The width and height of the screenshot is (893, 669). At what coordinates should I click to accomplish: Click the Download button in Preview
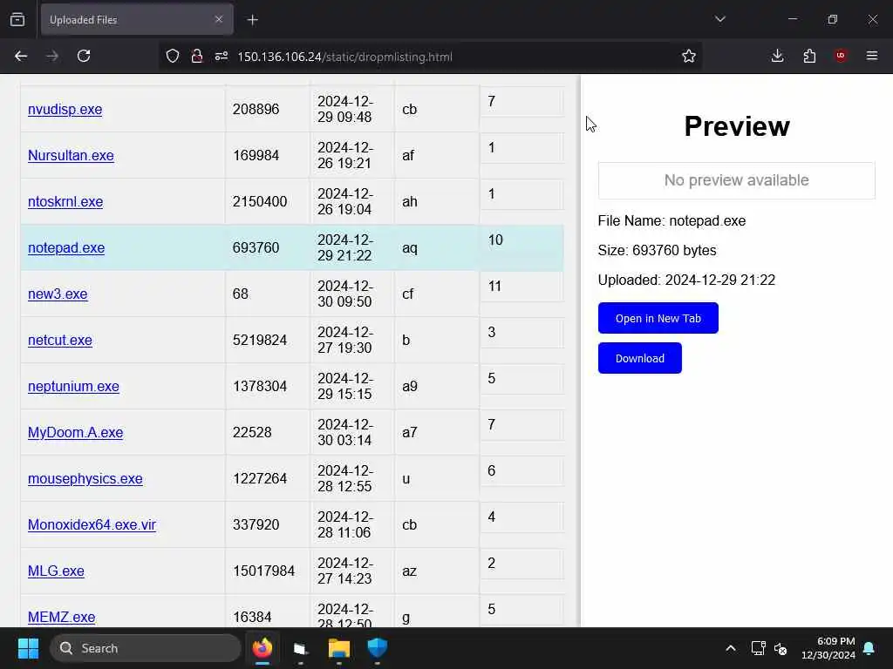[639, 358]
